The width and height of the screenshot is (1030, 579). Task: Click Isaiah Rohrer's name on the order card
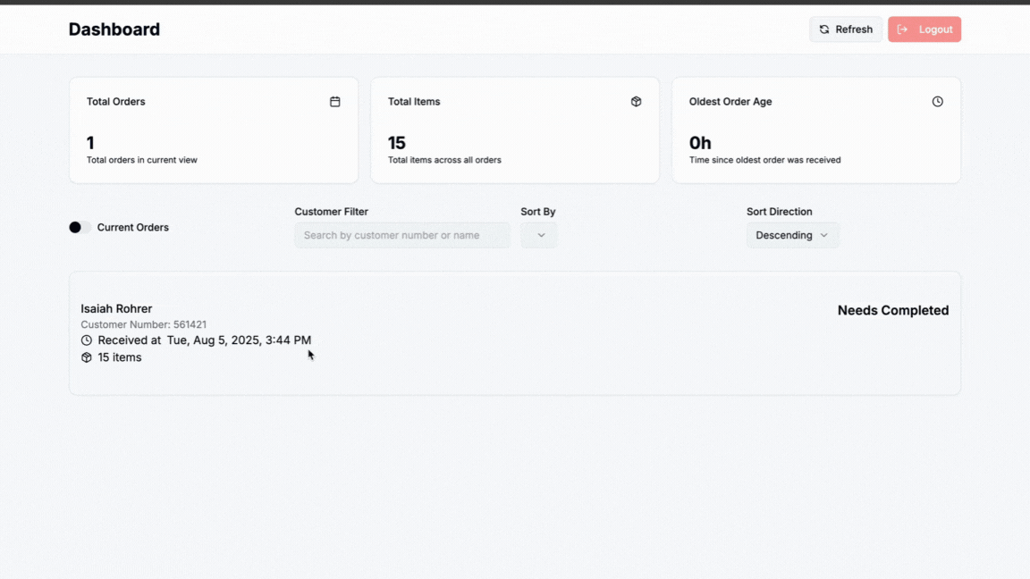click(x=116, y=308)
